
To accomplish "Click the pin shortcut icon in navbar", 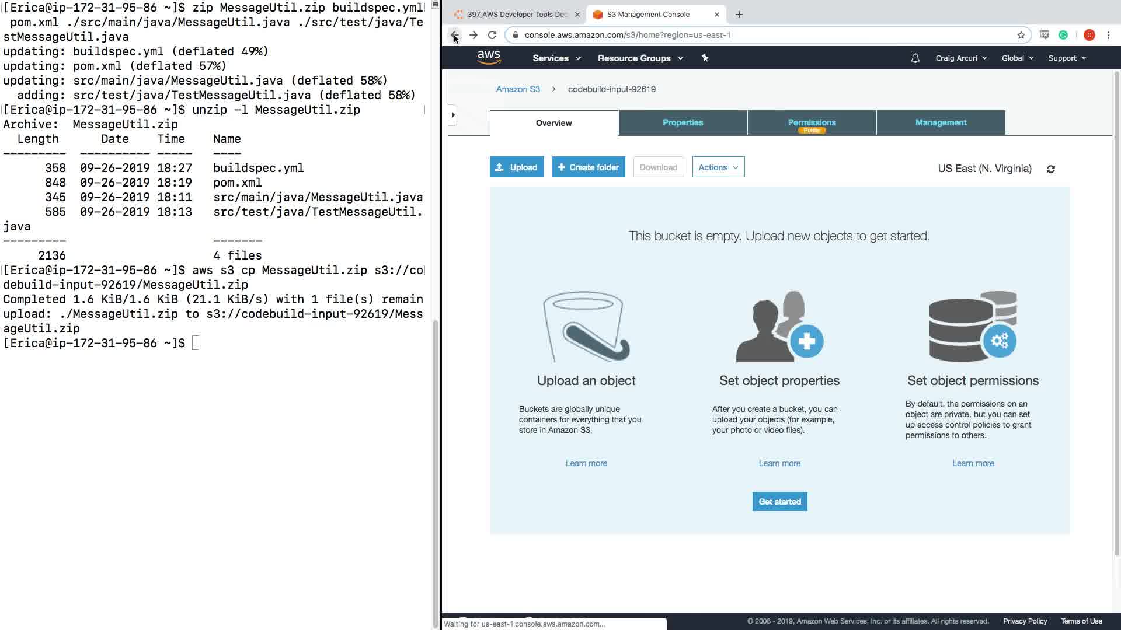I will click(705, 58).
